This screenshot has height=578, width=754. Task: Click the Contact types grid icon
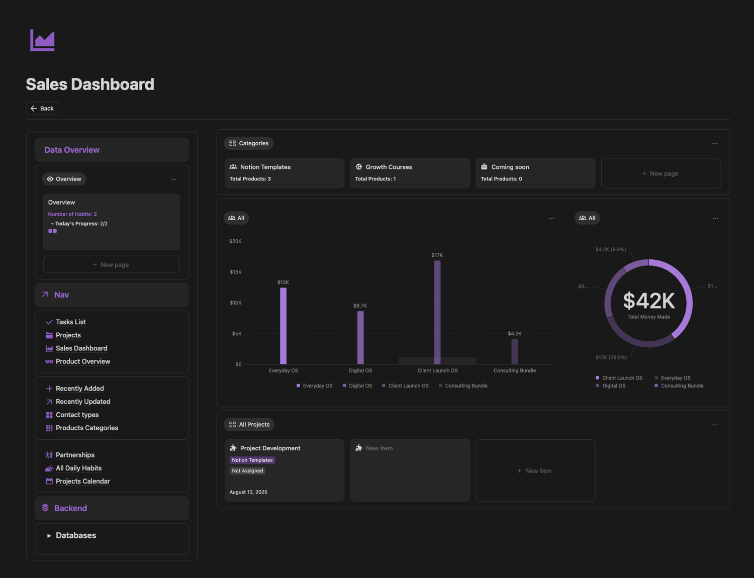(x=49, y=415)
